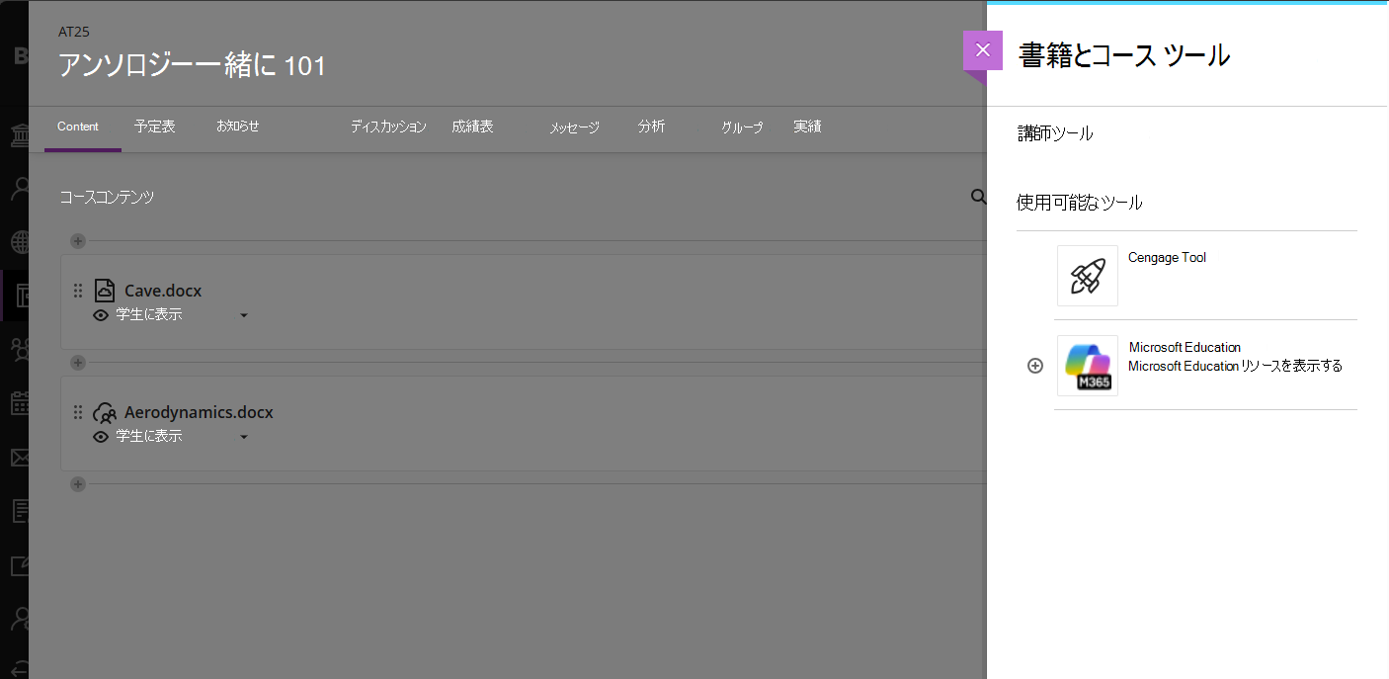The width and height of the screenshot is (1389, 679).
Task: Open the Aerodynamics.docx document link
Action: point(199,412)
